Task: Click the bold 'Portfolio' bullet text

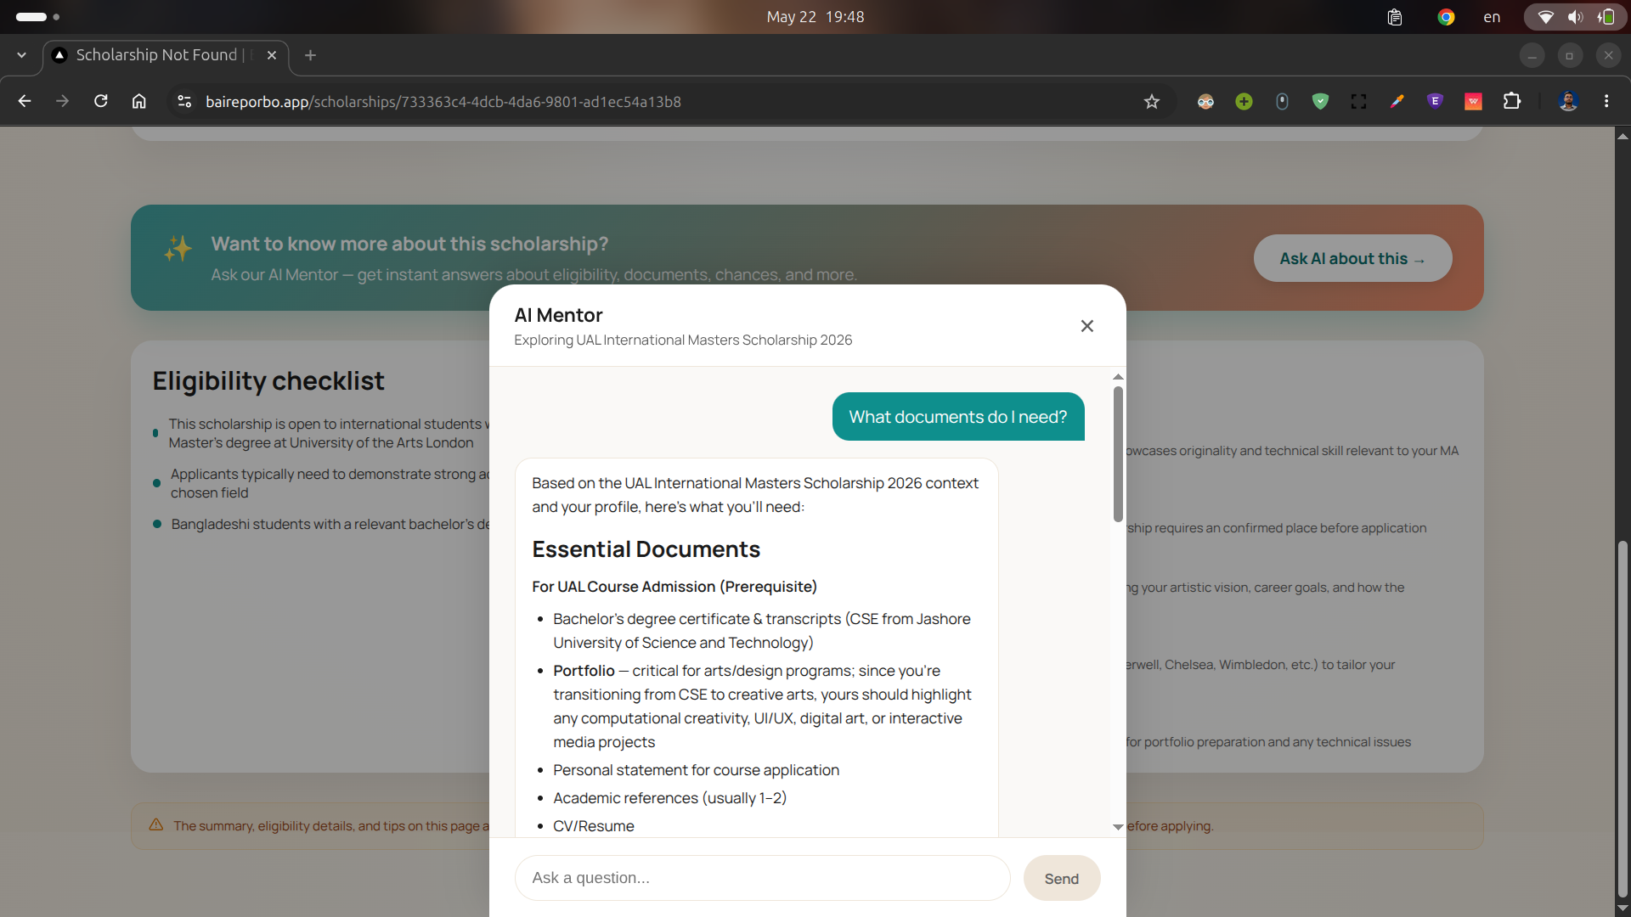Action: [x=584, y=671]
